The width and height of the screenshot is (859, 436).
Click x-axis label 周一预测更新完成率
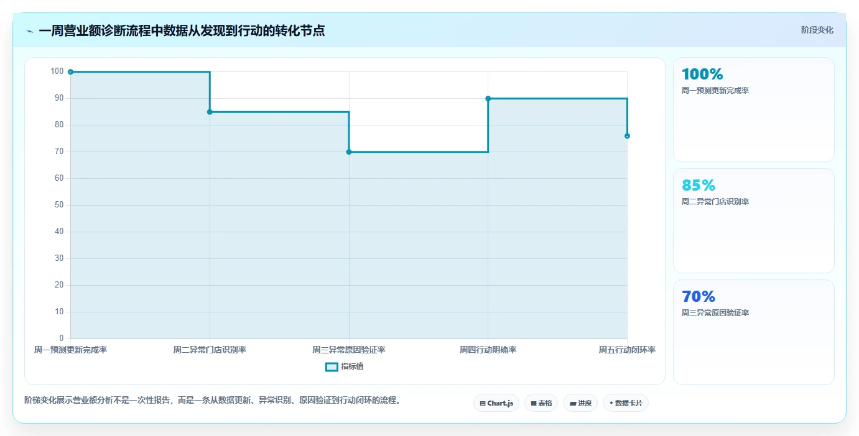point(70,350)
